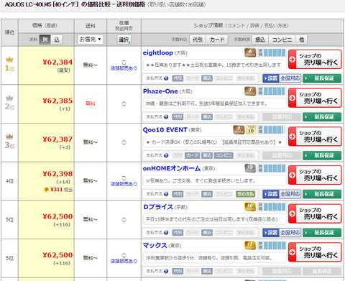
Task: Open the お届け先 delivery destination dropdown
Action: [91, 40]
